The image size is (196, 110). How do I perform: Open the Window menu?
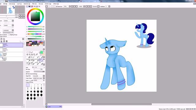pos(48,4)
